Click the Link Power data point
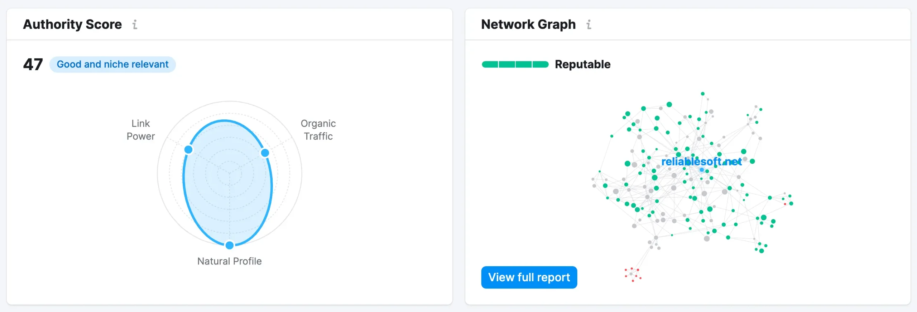This screenshot has width=917, height=312. tap(188, 149)
